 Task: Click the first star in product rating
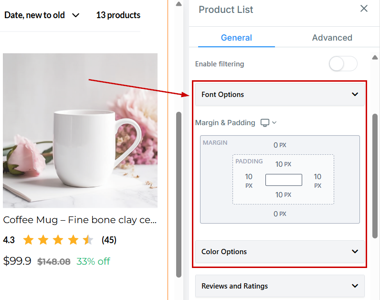(28, 240)
